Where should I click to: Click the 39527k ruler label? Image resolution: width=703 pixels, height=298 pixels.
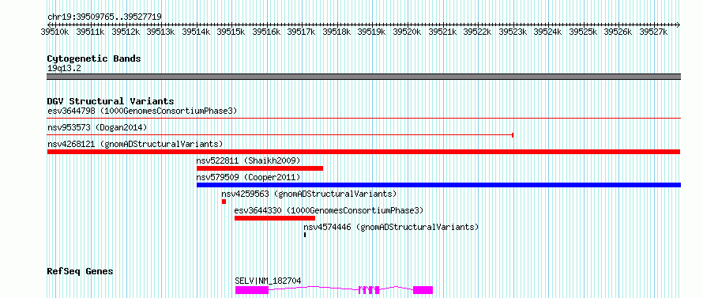(x=654, y=32)
